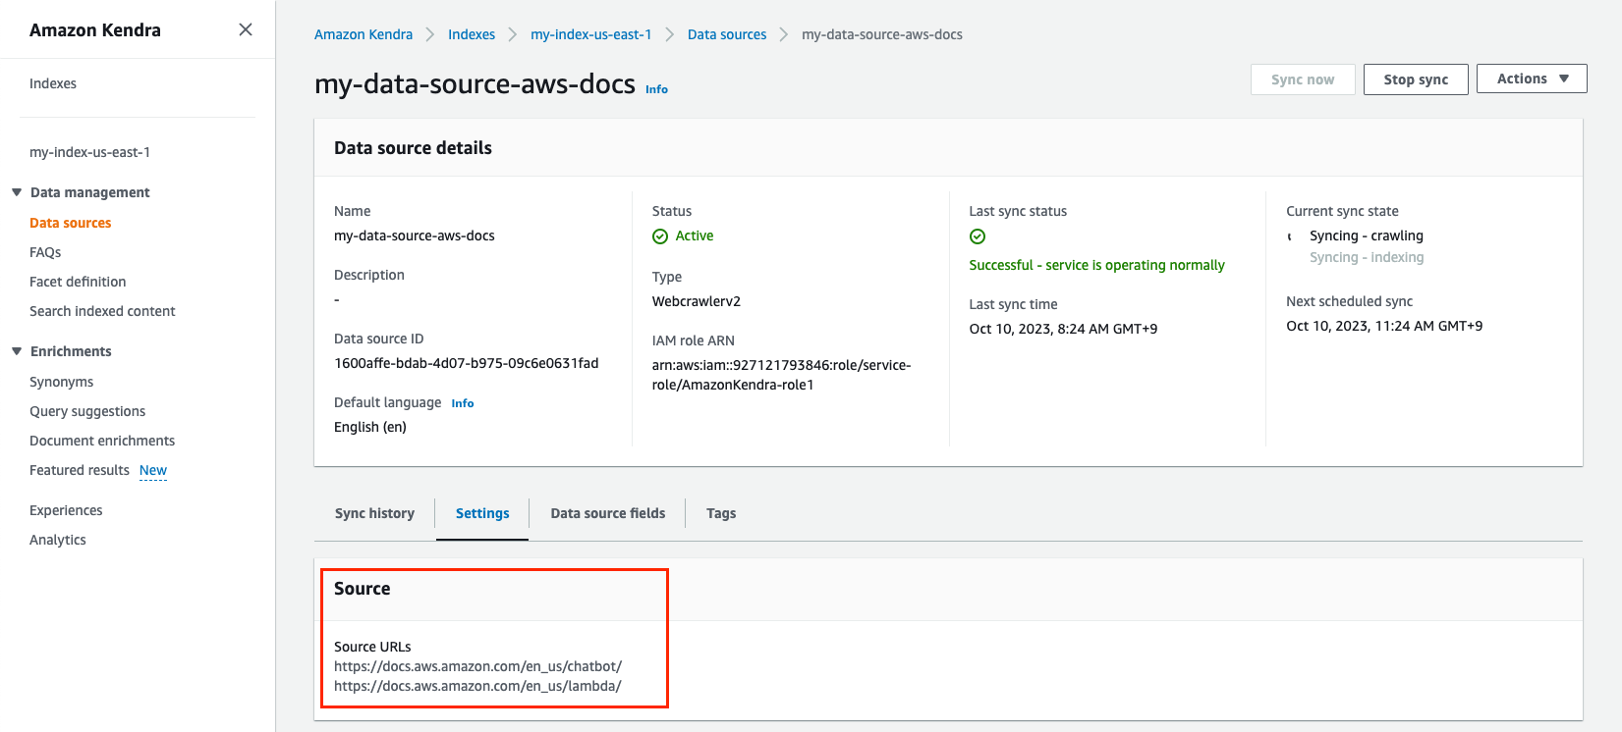Click the Next scheduled sync time 11:24 AM value

(x=1384, y=326)
